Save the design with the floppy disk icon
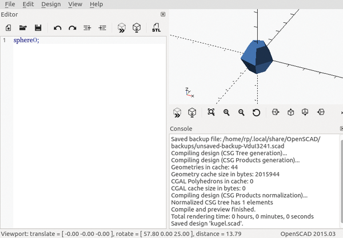The width and height of the screenshot is (343, 238). (38, 27)
